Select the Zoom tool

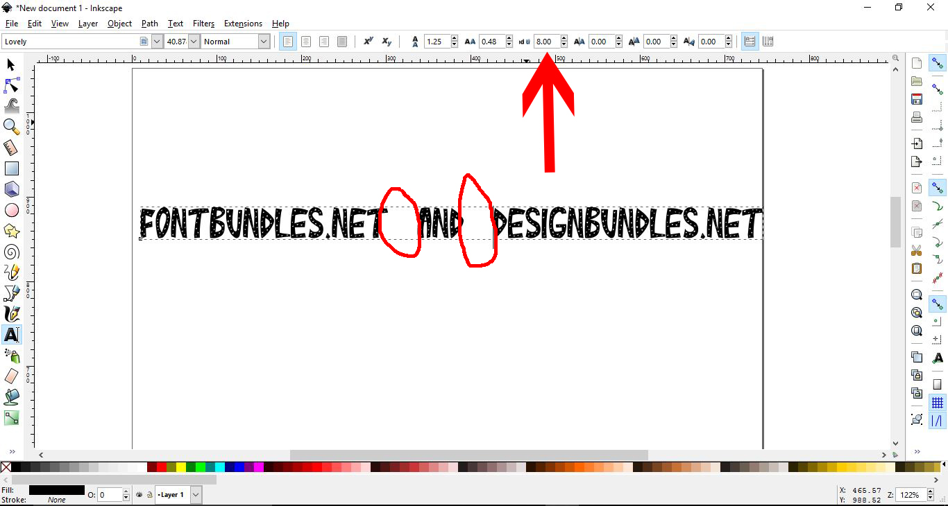tap(11, 127)
